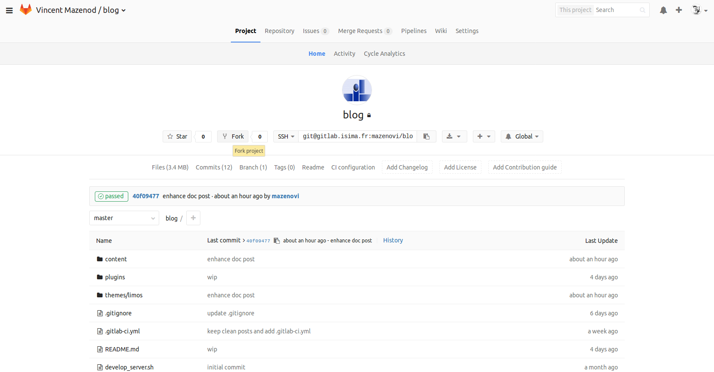Click the README.md file icon

100,349
